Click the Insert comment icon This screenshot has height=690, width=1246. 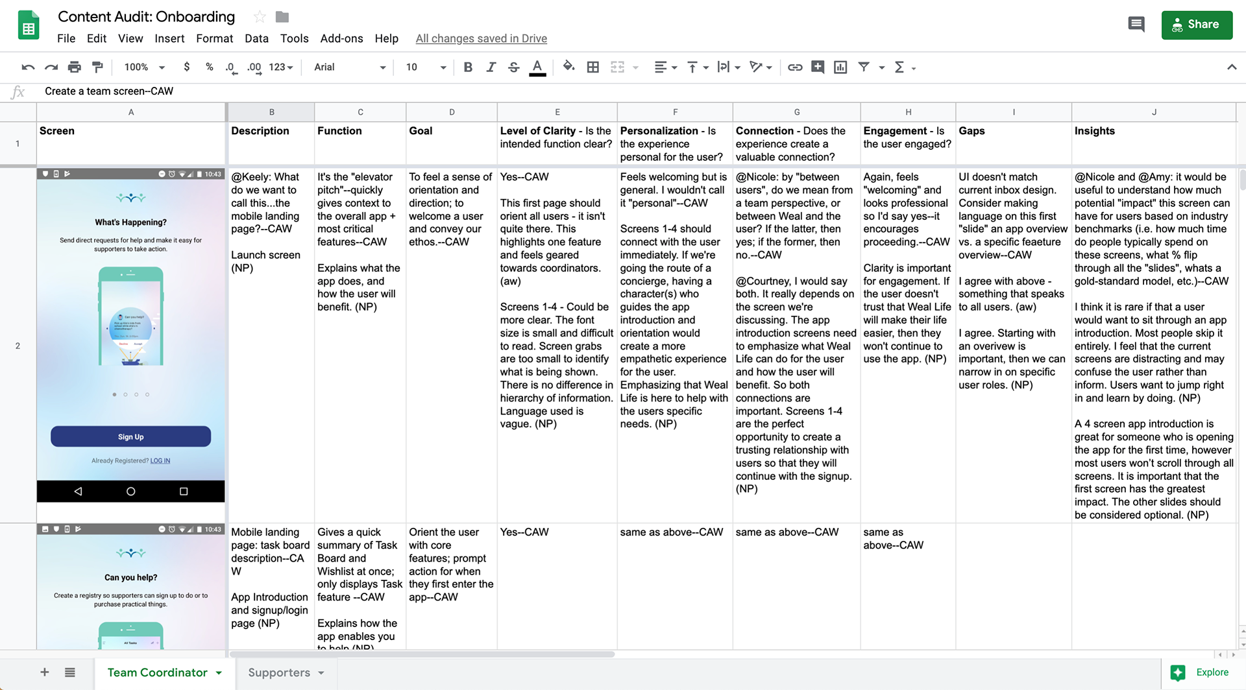(818, 67)
